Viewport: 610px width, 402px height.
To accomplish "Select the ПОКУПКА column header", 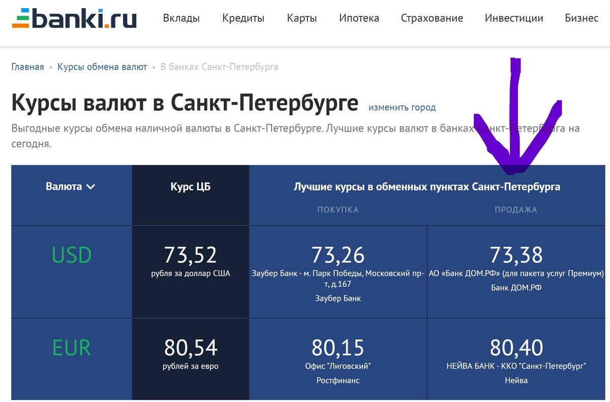I will (338, 209).
